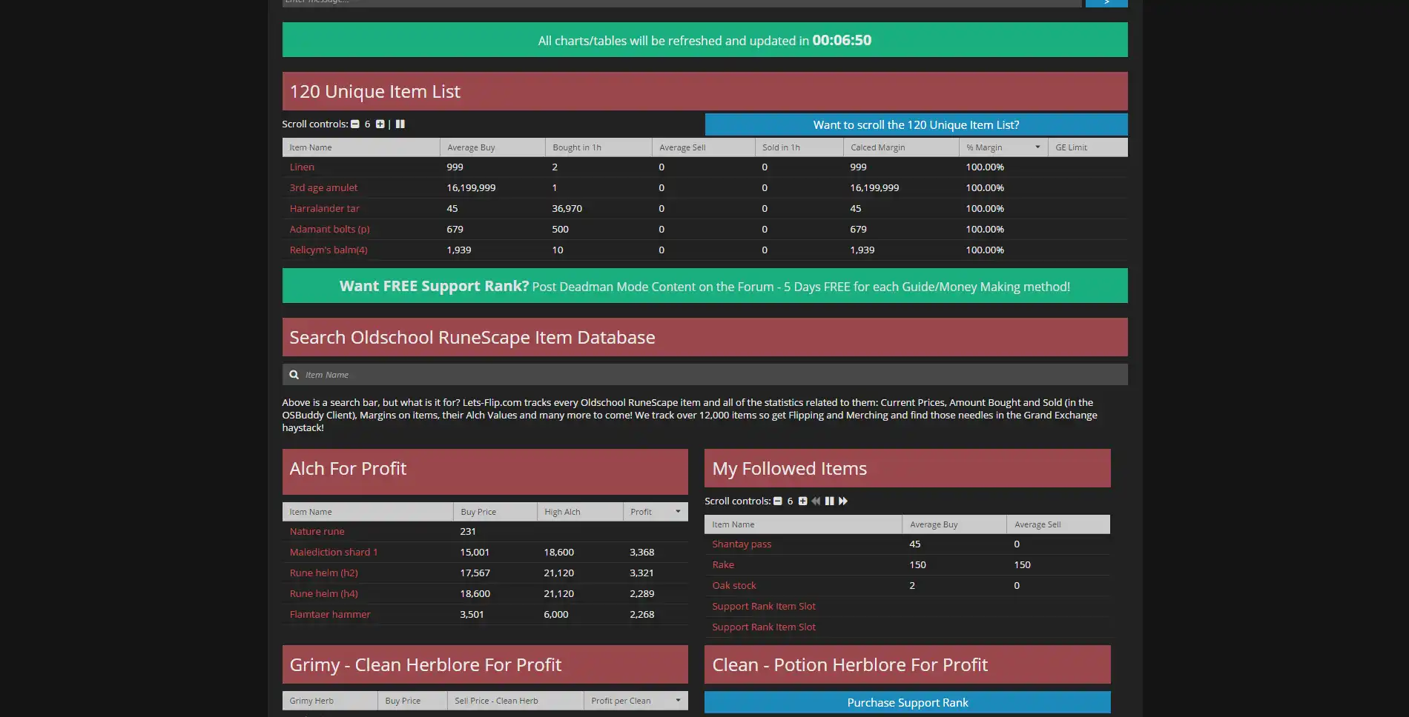1409x717 pixels.
Task: Open the Profit per Clean dropdown
Action: point(677,700)
